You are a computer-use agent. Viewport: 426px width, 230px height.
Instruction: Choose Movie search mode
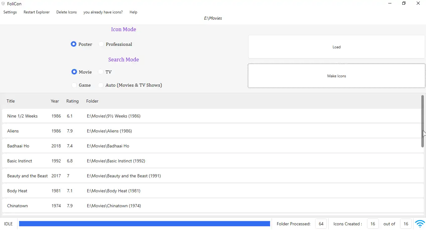(74, 72)
